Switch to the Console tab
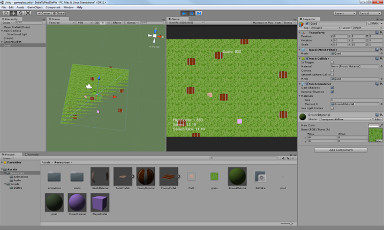This screenshot has height=230, width=384. [32, 155]
